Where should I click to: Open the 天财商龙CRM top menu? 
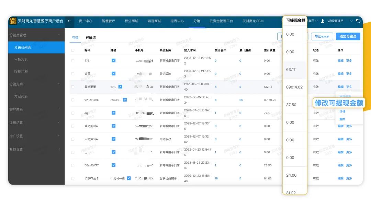tap(253, 21)
